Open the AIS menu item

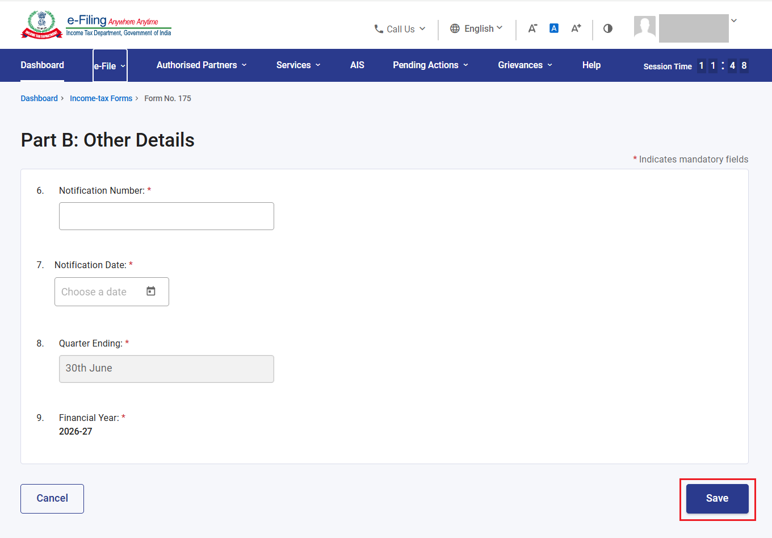(357, 65)
